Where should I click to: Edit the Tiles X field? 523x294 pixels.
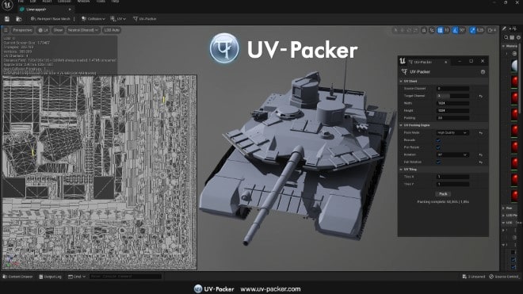point(453,177)
